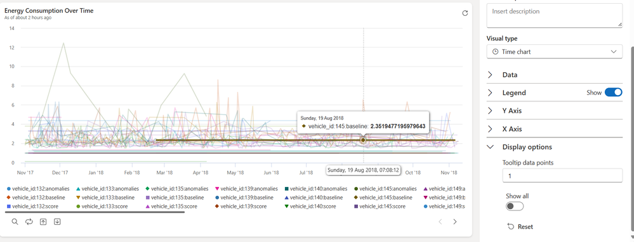634x242 pixels.
Task: Click the clock icon in Visual type box
Action: (x=495, y=52)
